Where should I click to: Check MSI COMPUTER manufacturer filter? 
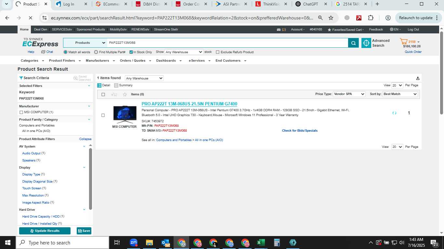pos(21,112)
